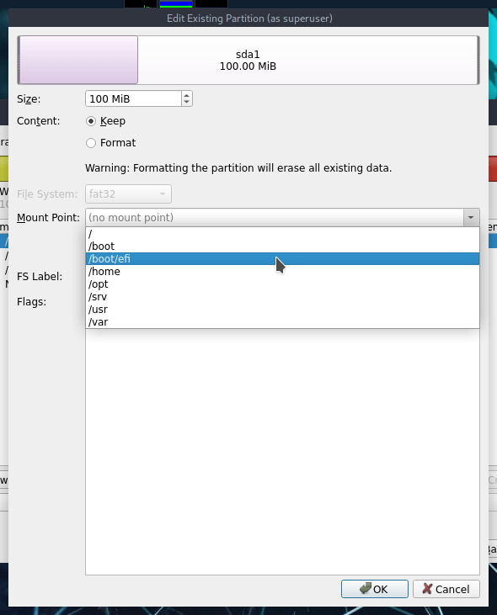The width and height of the screenshot is (497, 615).
Task: Open the File System fat32 dropdown
Action: click(128, 194)
